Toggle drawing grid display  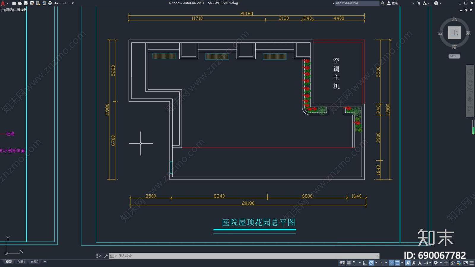click(x=349, y=263)
